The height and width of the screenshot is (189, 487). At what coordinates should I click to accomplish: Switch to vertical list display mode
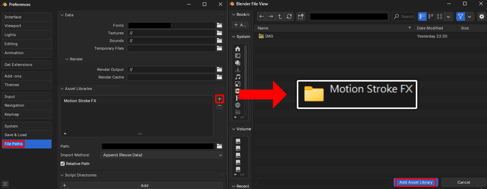click(422, 16)
